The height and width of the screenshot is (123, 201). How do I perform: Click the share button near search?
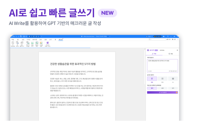(168, 39)
